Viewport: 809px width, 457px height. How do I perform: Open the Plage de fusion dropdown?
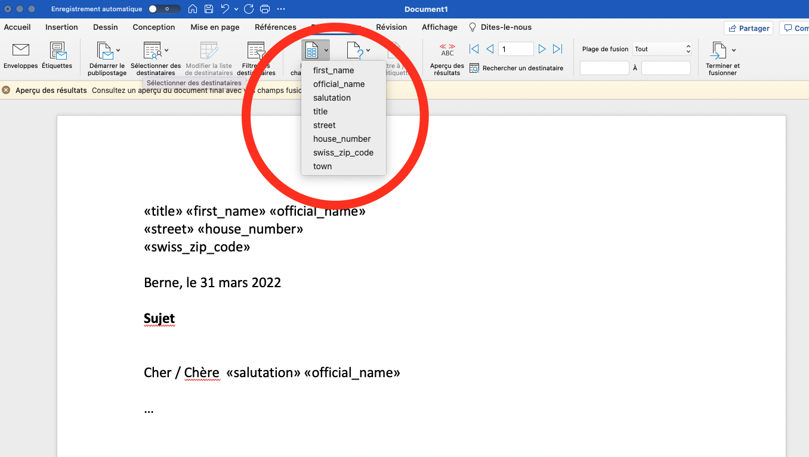(x=662, y=49)
